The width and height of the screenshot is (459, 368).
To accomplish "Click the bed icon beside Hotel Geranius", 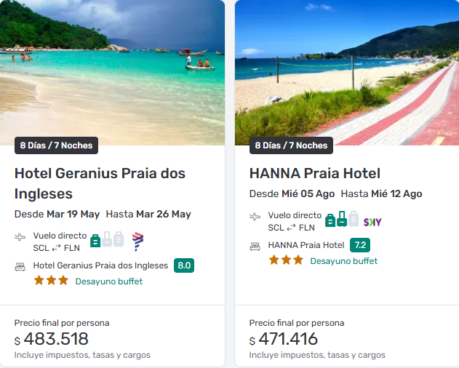I will coord(20,267).
